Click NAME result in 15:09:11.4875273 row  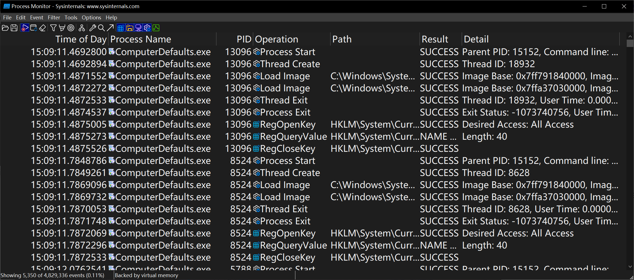click(438, 136)
